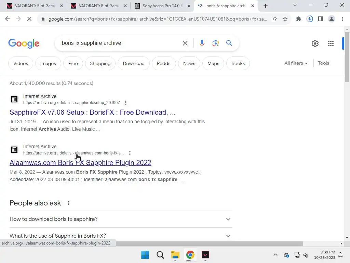This screenshot has width=350, height=263.
Task: Open the search Tools button
Action: [323, 63]
